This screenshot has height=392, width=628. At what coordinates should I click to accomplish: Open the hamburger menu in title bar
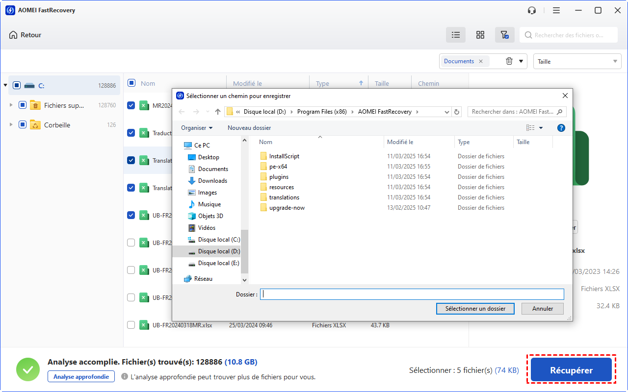click(556, 10)
